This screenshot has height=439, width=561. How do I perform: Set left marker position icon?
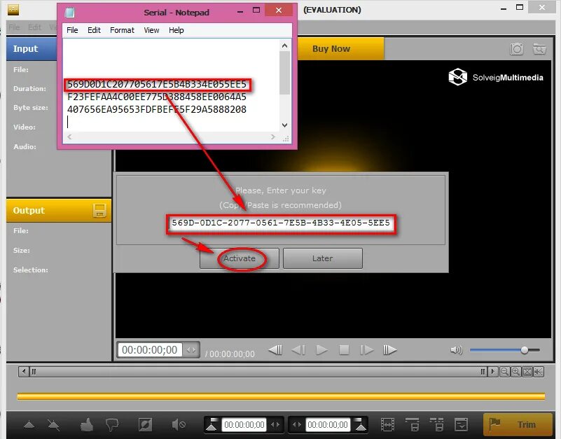[x=212, y=424]
